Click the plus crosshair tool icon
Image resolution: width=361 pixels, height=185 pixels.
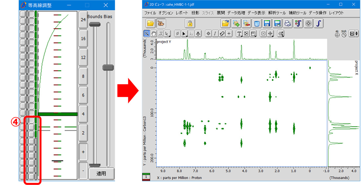click(x=229, y=33)
